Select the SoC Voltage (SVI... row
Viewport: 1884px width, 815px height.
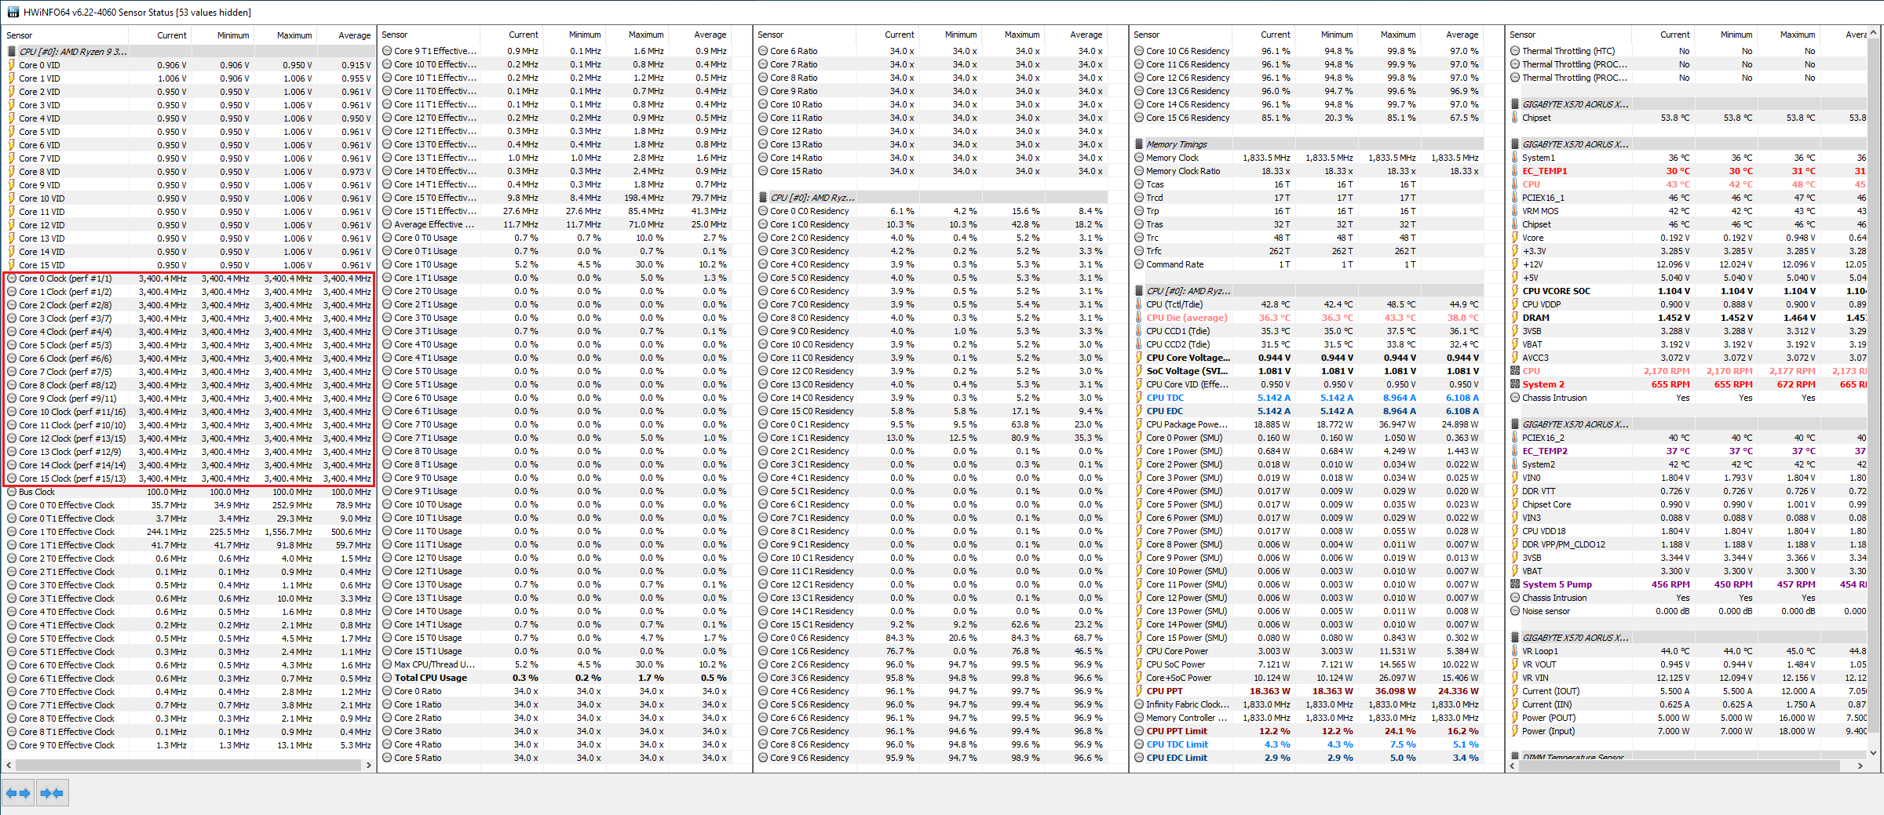(1308, 371)
